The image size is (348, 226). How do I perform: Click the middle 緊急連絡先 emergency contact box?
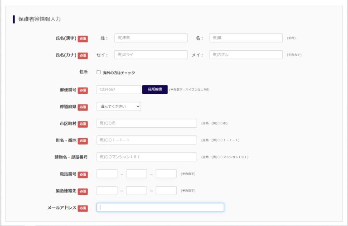coord(136,191)
